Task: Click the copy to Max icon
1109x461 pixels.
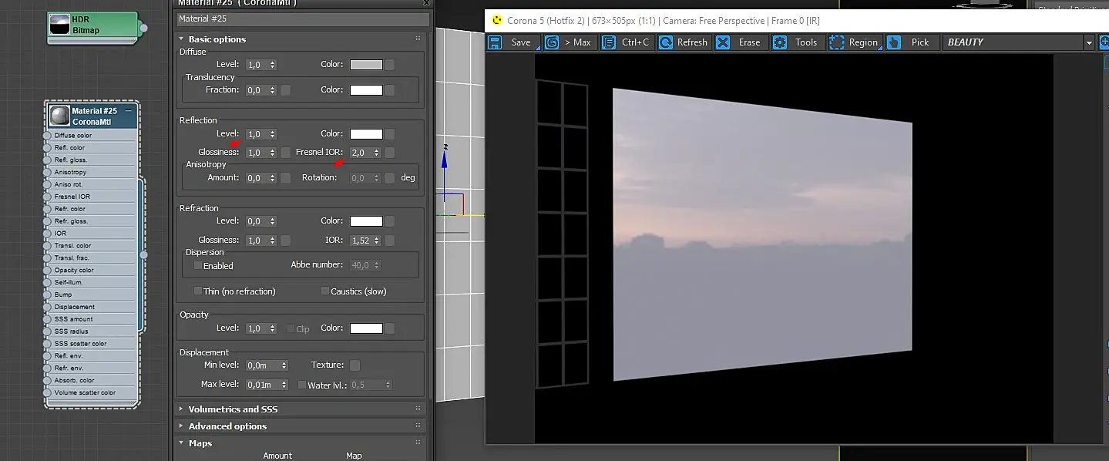Action: point(552,42)
